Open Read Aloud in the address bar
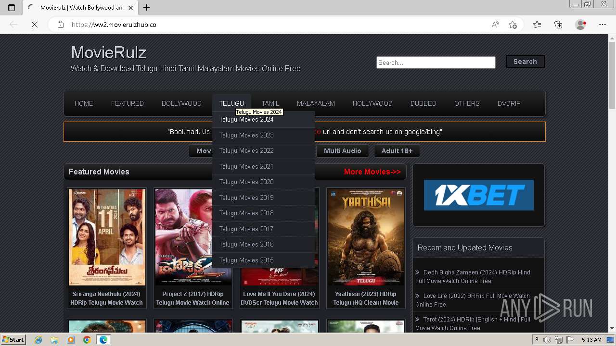Screen dimensions: 616x346 pos(495,25)
